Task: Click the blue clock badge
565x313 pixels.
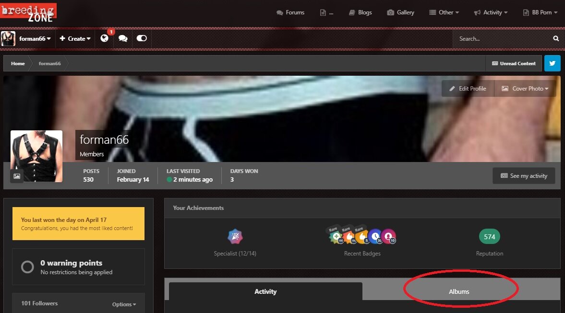Action: (375, 236)
